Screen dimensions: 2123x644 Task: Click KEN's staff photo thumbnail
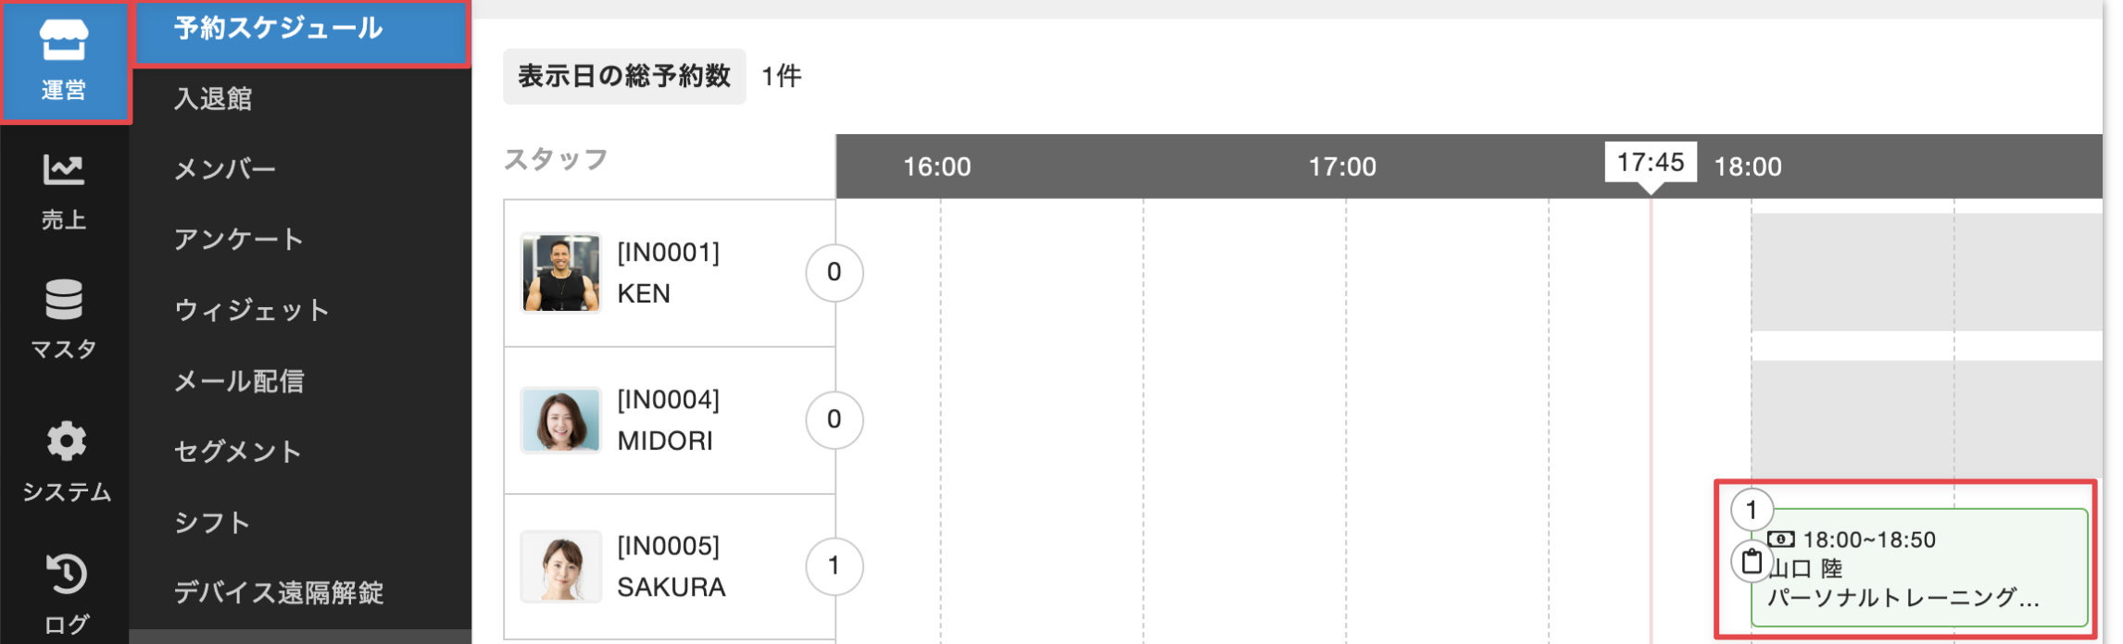(x=561, y=273)
